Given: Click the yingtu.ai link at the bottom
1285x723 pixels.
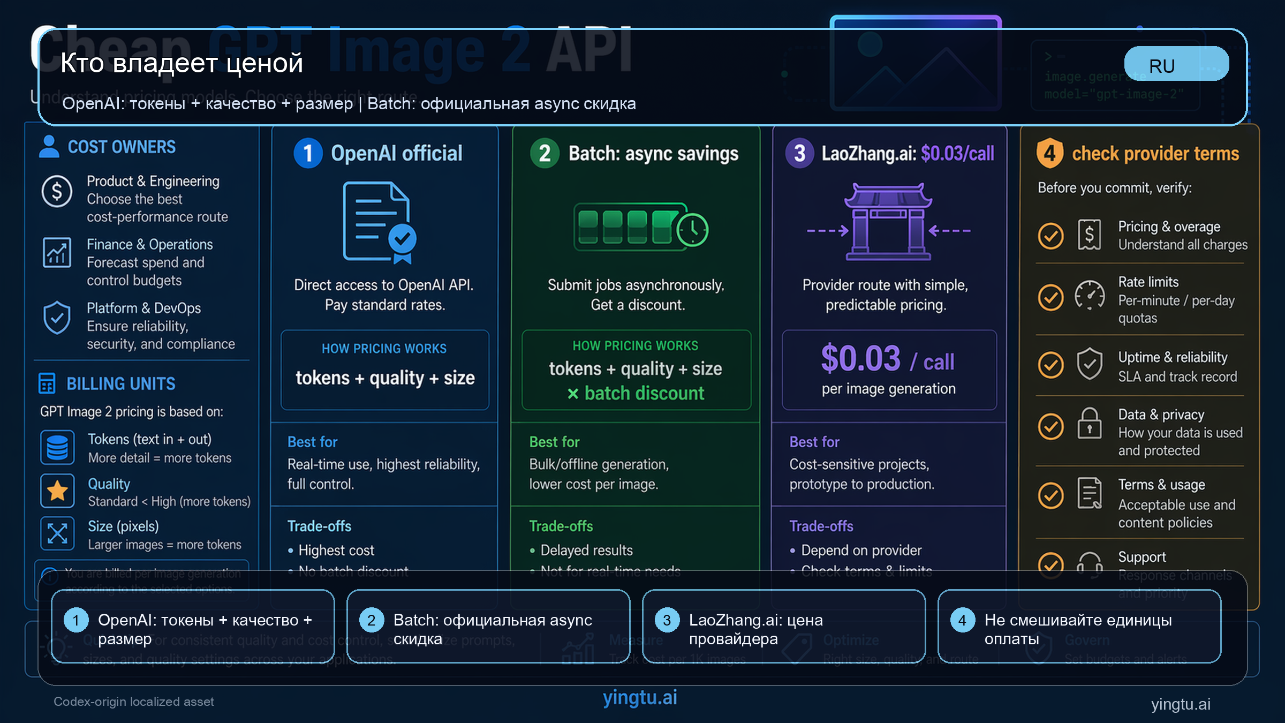Looking at the screenshot, I should pyautogui.click(x=640, y=698).
